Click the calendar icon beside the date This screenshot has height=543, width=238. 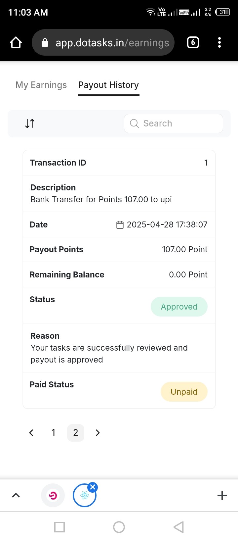pyautogui.click(x=120, y=225)
